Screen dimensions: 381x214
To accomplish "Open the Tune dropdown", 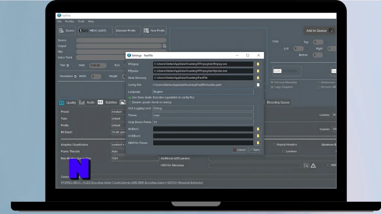I will (118, 119).
